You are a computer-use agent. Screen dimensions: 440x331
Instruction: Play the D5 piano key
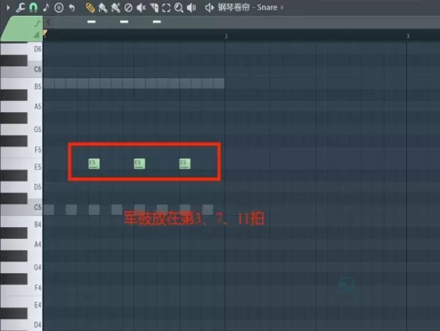[35, 187]
